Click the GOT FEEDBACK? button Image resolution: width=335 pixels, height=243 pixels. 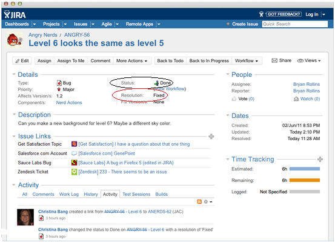(x=284, y=15)
